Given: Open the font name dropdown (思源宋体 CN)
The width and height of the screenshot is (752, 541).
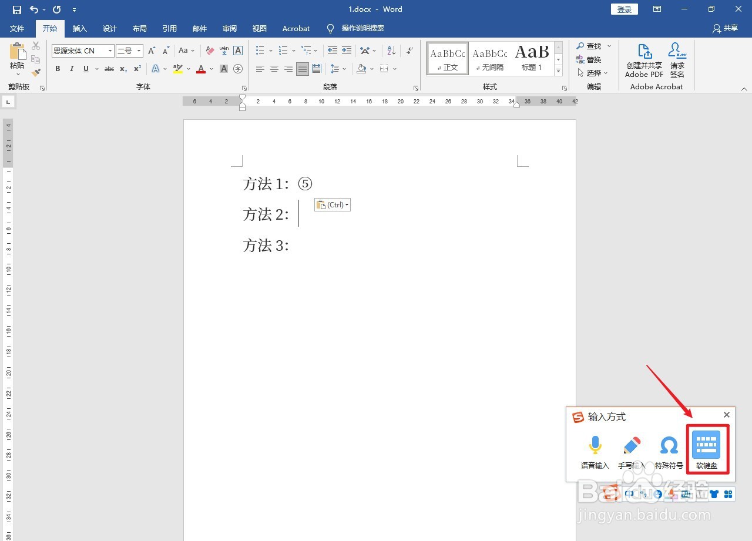Looking at the screenshot, I should tap(110, 51).
